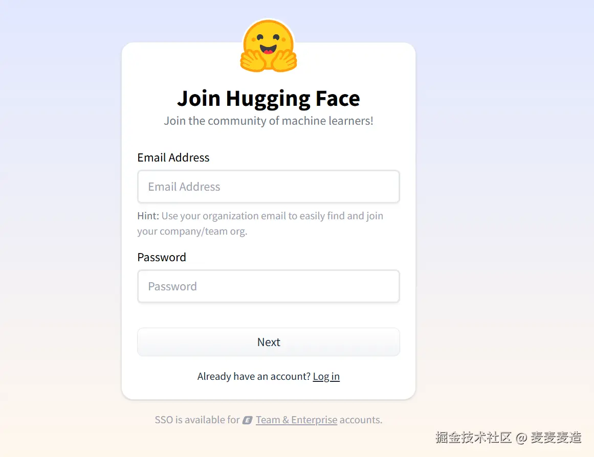Click the Next button
The width and height of the screenshot is (594, 457).
[x=269, y=342]
